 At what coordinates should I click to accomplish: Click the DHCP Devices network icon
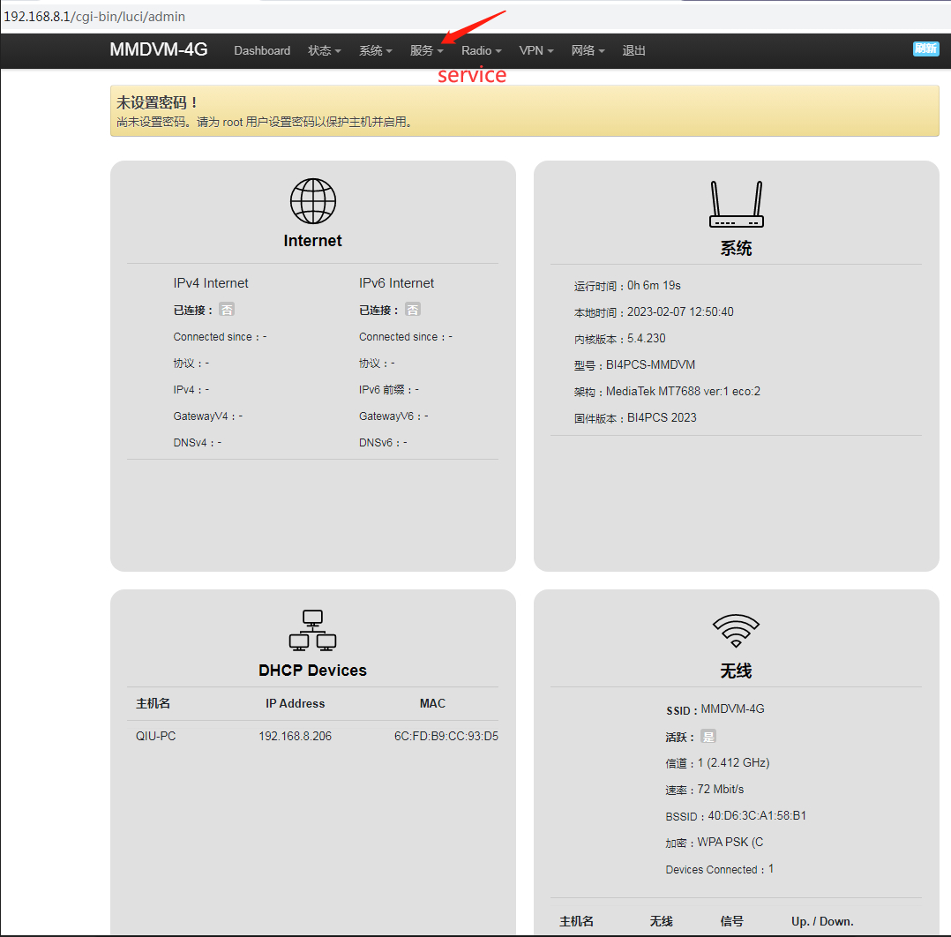click(x=312, y=630)
